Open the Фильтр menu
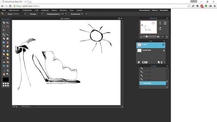The height and width of the screenshot is (122, 217). [x=54, y=10]
